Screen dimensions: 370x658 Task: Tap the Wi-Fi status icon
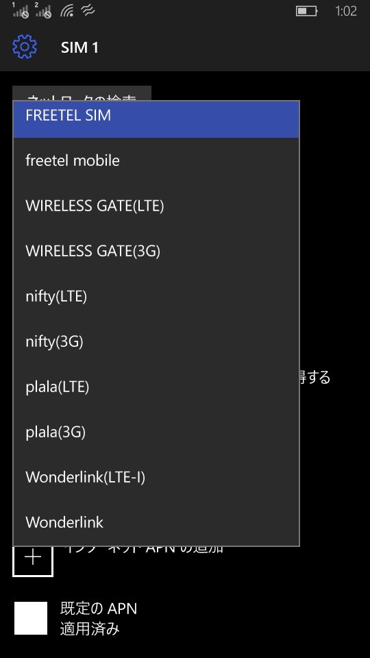click(67, 10)
